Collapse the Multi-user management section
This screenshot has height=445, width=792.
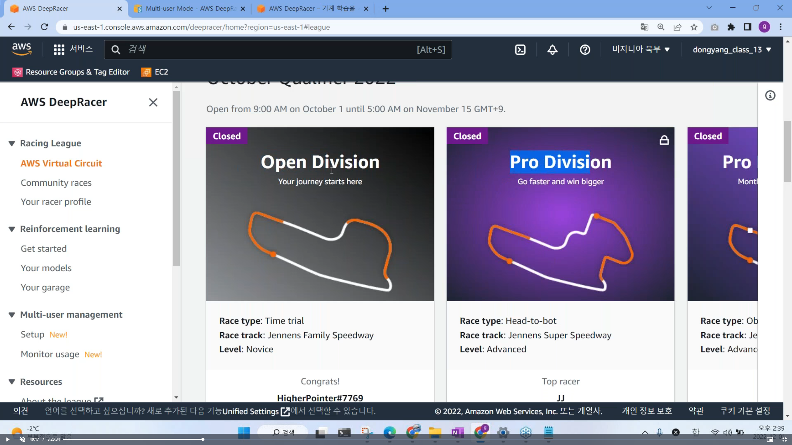pos(12,315)
